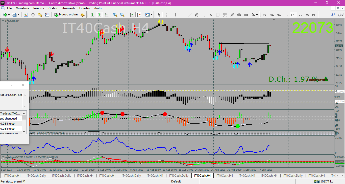Open Grafici menu
Viewport: 345px width, 184px height.
(53, 8)
